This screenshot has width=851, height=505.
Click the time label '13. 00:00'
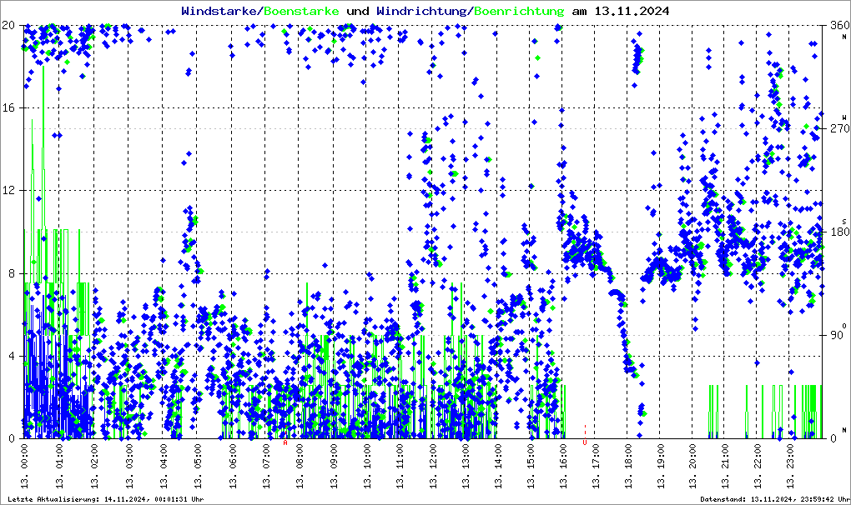coord(26,466)
